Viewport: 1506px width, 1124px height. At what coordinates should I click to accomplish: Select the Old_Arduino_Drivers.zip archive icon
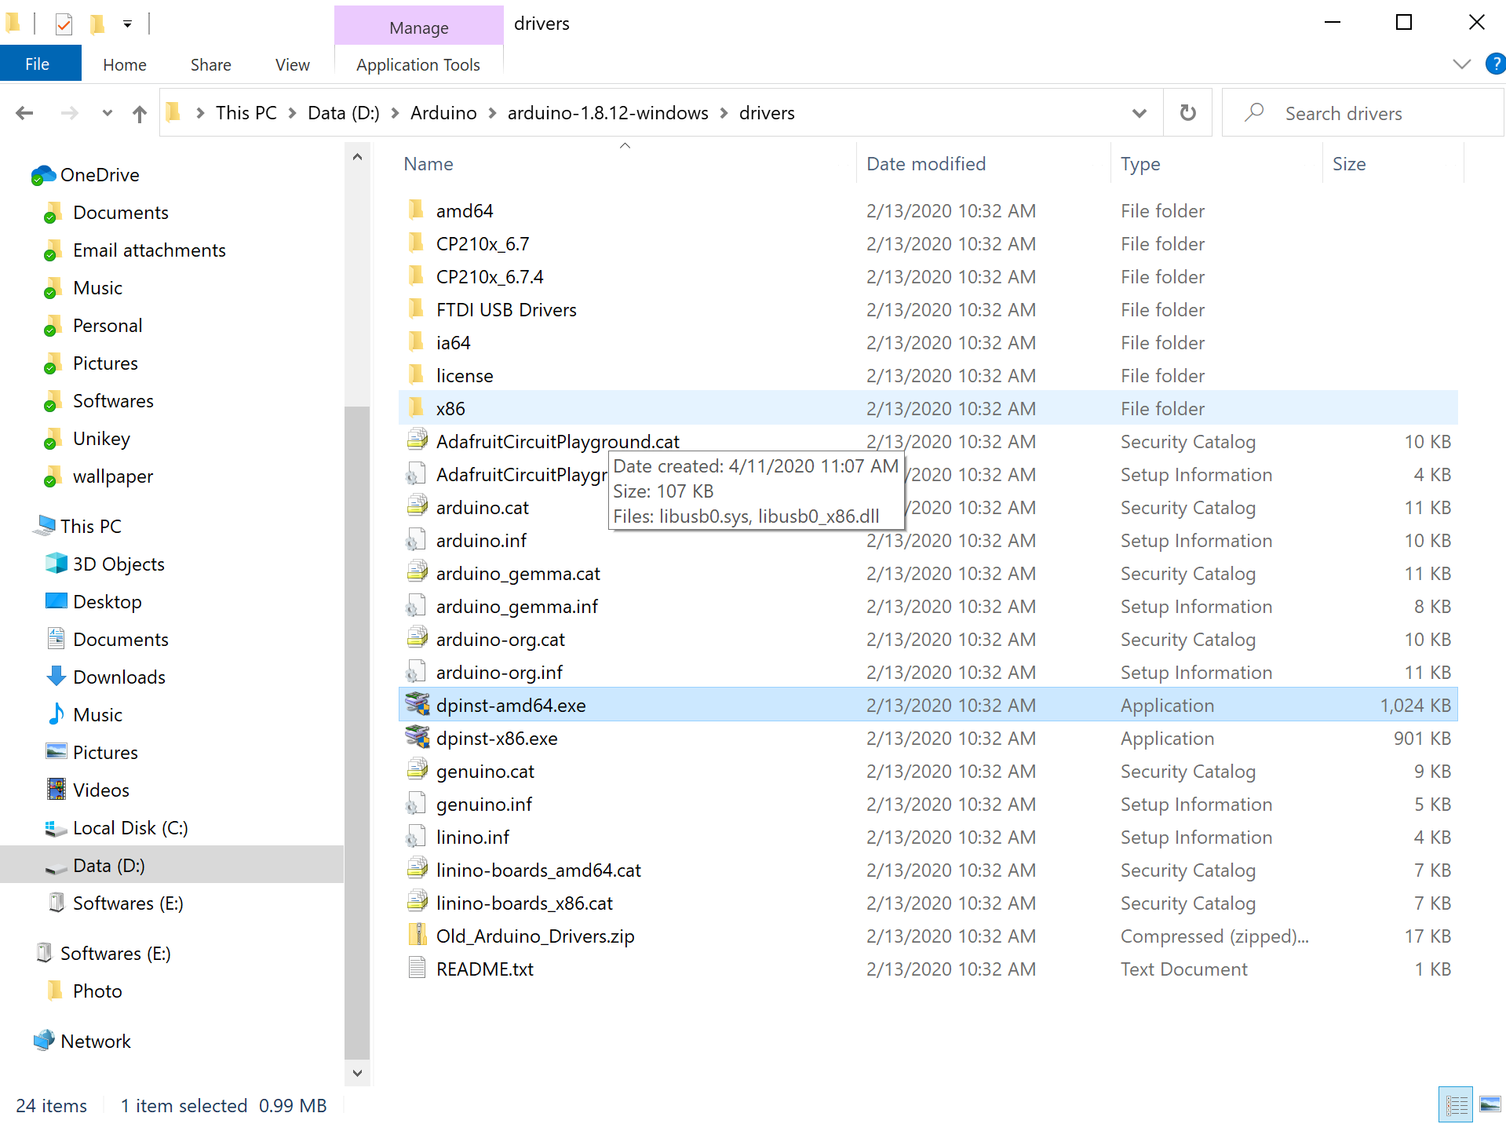(417, 936)
